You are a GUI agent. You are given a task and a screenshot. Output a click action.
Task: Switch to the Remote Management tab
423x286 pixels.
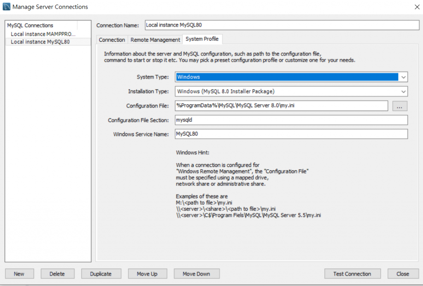(155, 40)
